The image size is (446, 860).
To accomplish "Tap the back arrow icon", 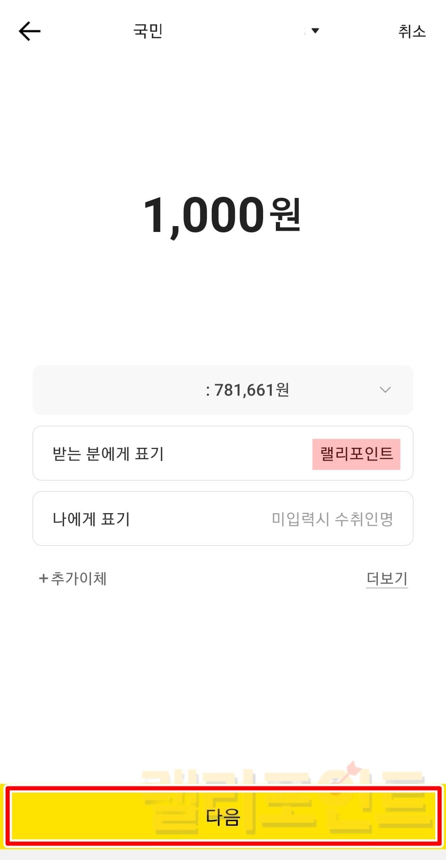I will point(30,31).
